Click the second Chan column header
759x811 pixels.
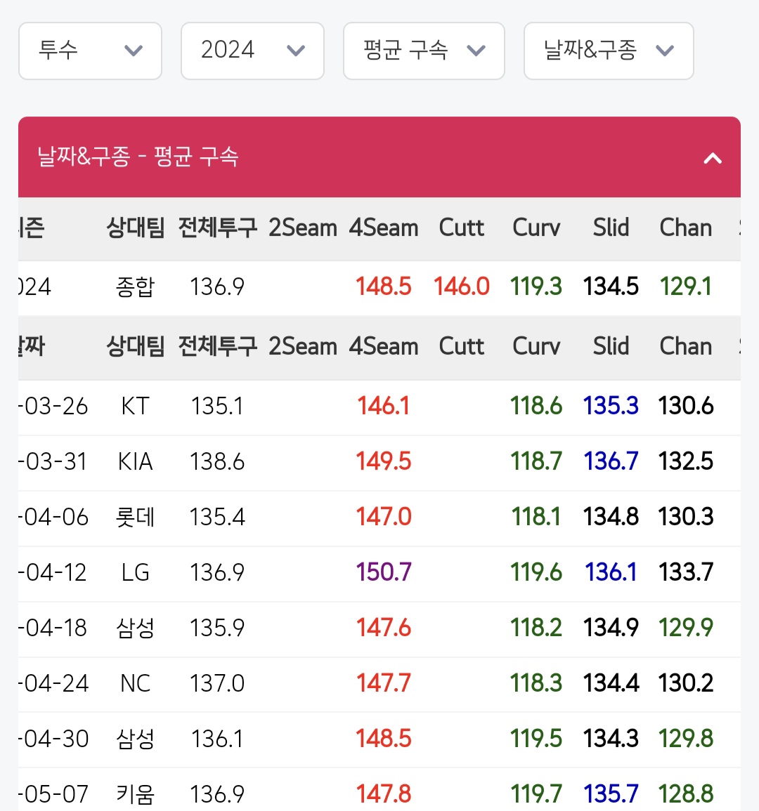coord(685,347)
